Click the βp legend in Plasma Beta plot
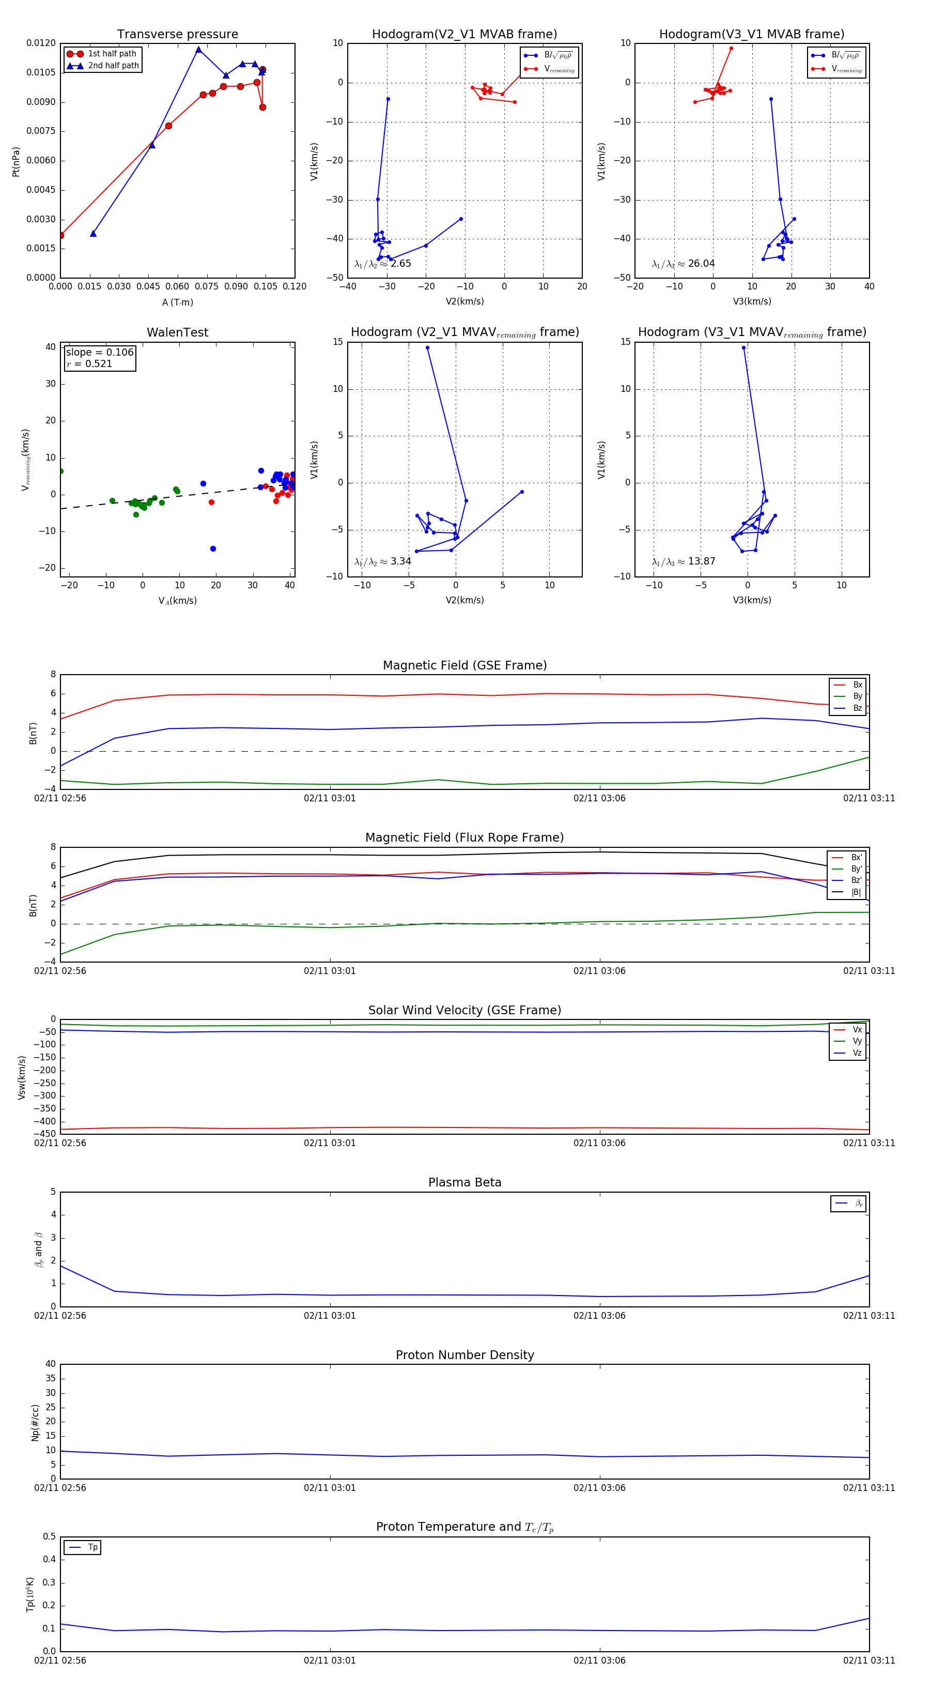The width and height of the screenshot is (930, 1706). pos(848,1204)
